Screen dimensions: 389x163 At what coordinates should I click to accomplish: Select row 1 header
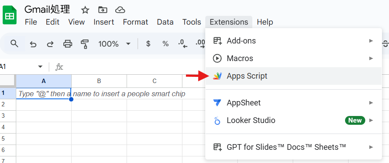tap(8, 93)
